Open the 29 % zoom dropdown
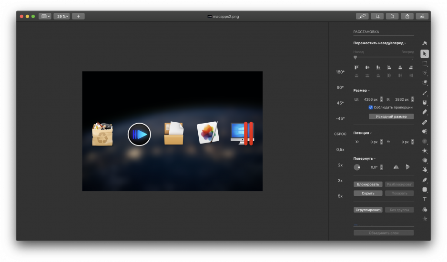 point(61,16)
